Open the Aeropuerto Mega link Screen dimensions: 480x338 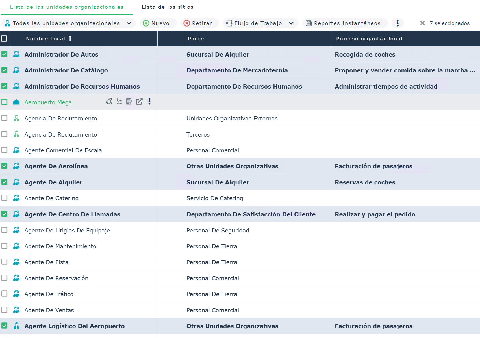tap(48, 102)
